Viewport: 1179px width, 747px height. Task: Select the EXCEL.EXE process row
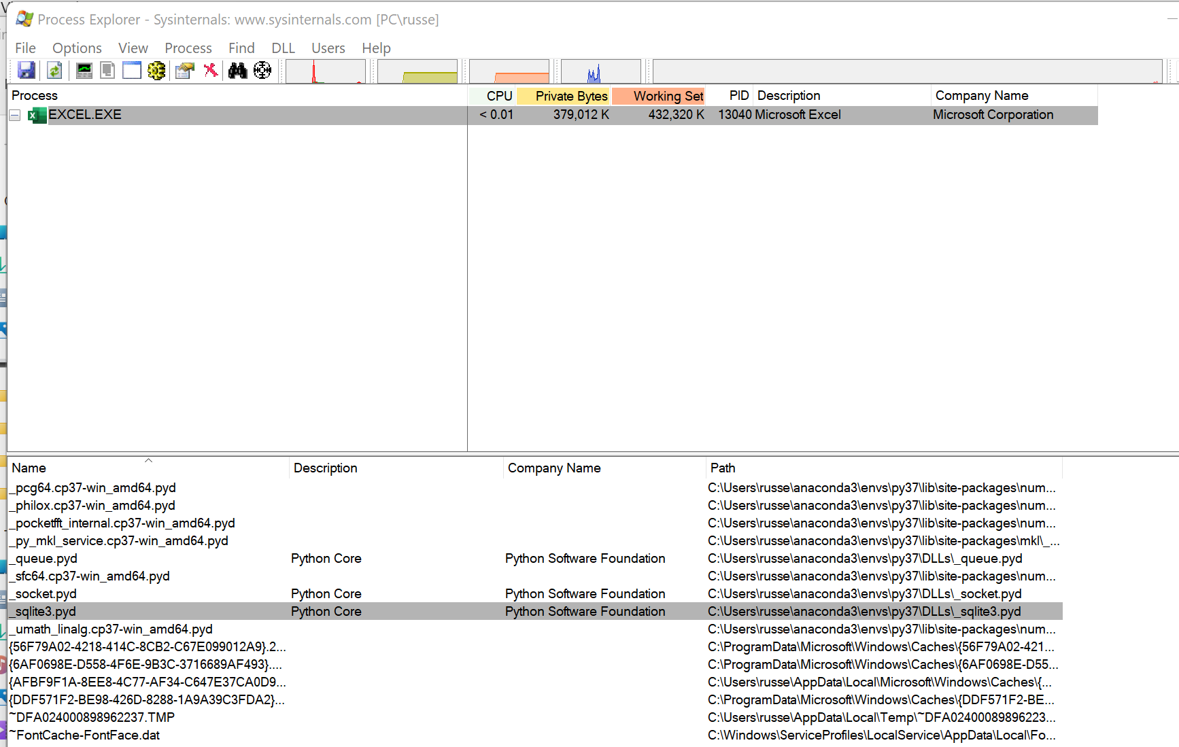pyautogui.click(x=553, y=115)
